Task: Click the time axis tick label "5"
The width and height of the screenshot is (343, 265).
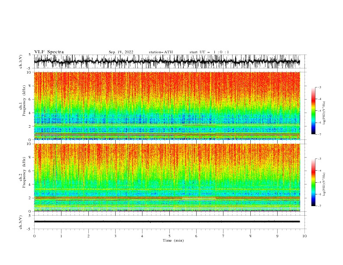Action: point(169,236)
